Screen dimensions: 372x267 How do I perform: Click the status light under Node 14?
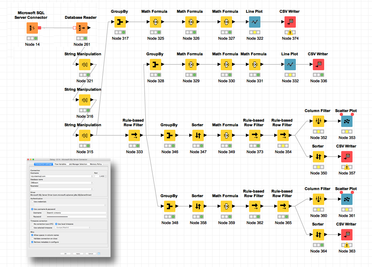point(32,38)
